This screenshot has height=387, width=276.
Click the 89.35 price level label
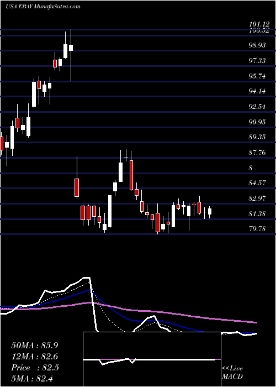pos(257,137)
